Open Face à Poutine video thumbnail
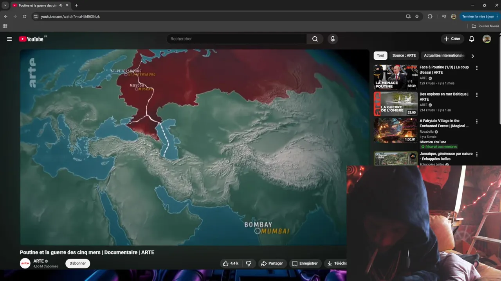The width and height of the screenshot is (501, 281). click(396, 77)
